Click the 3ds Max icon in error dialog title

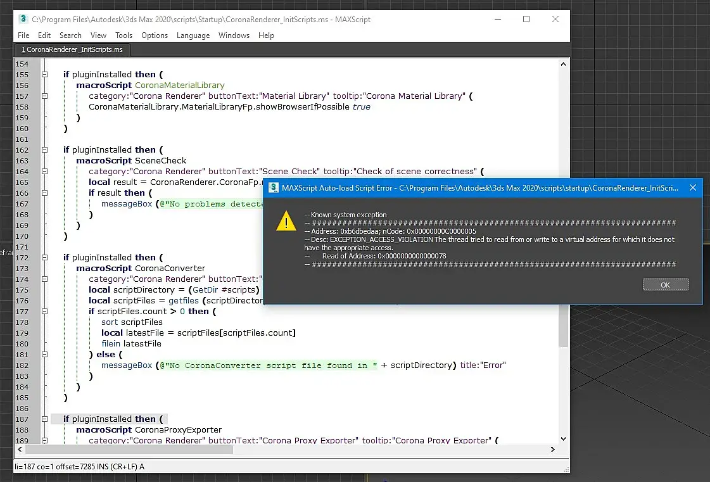[274, 187]
